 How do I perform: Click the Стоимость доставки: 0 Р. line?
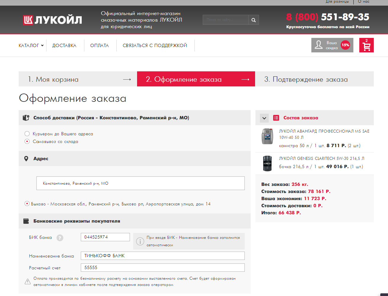[292, 206]
